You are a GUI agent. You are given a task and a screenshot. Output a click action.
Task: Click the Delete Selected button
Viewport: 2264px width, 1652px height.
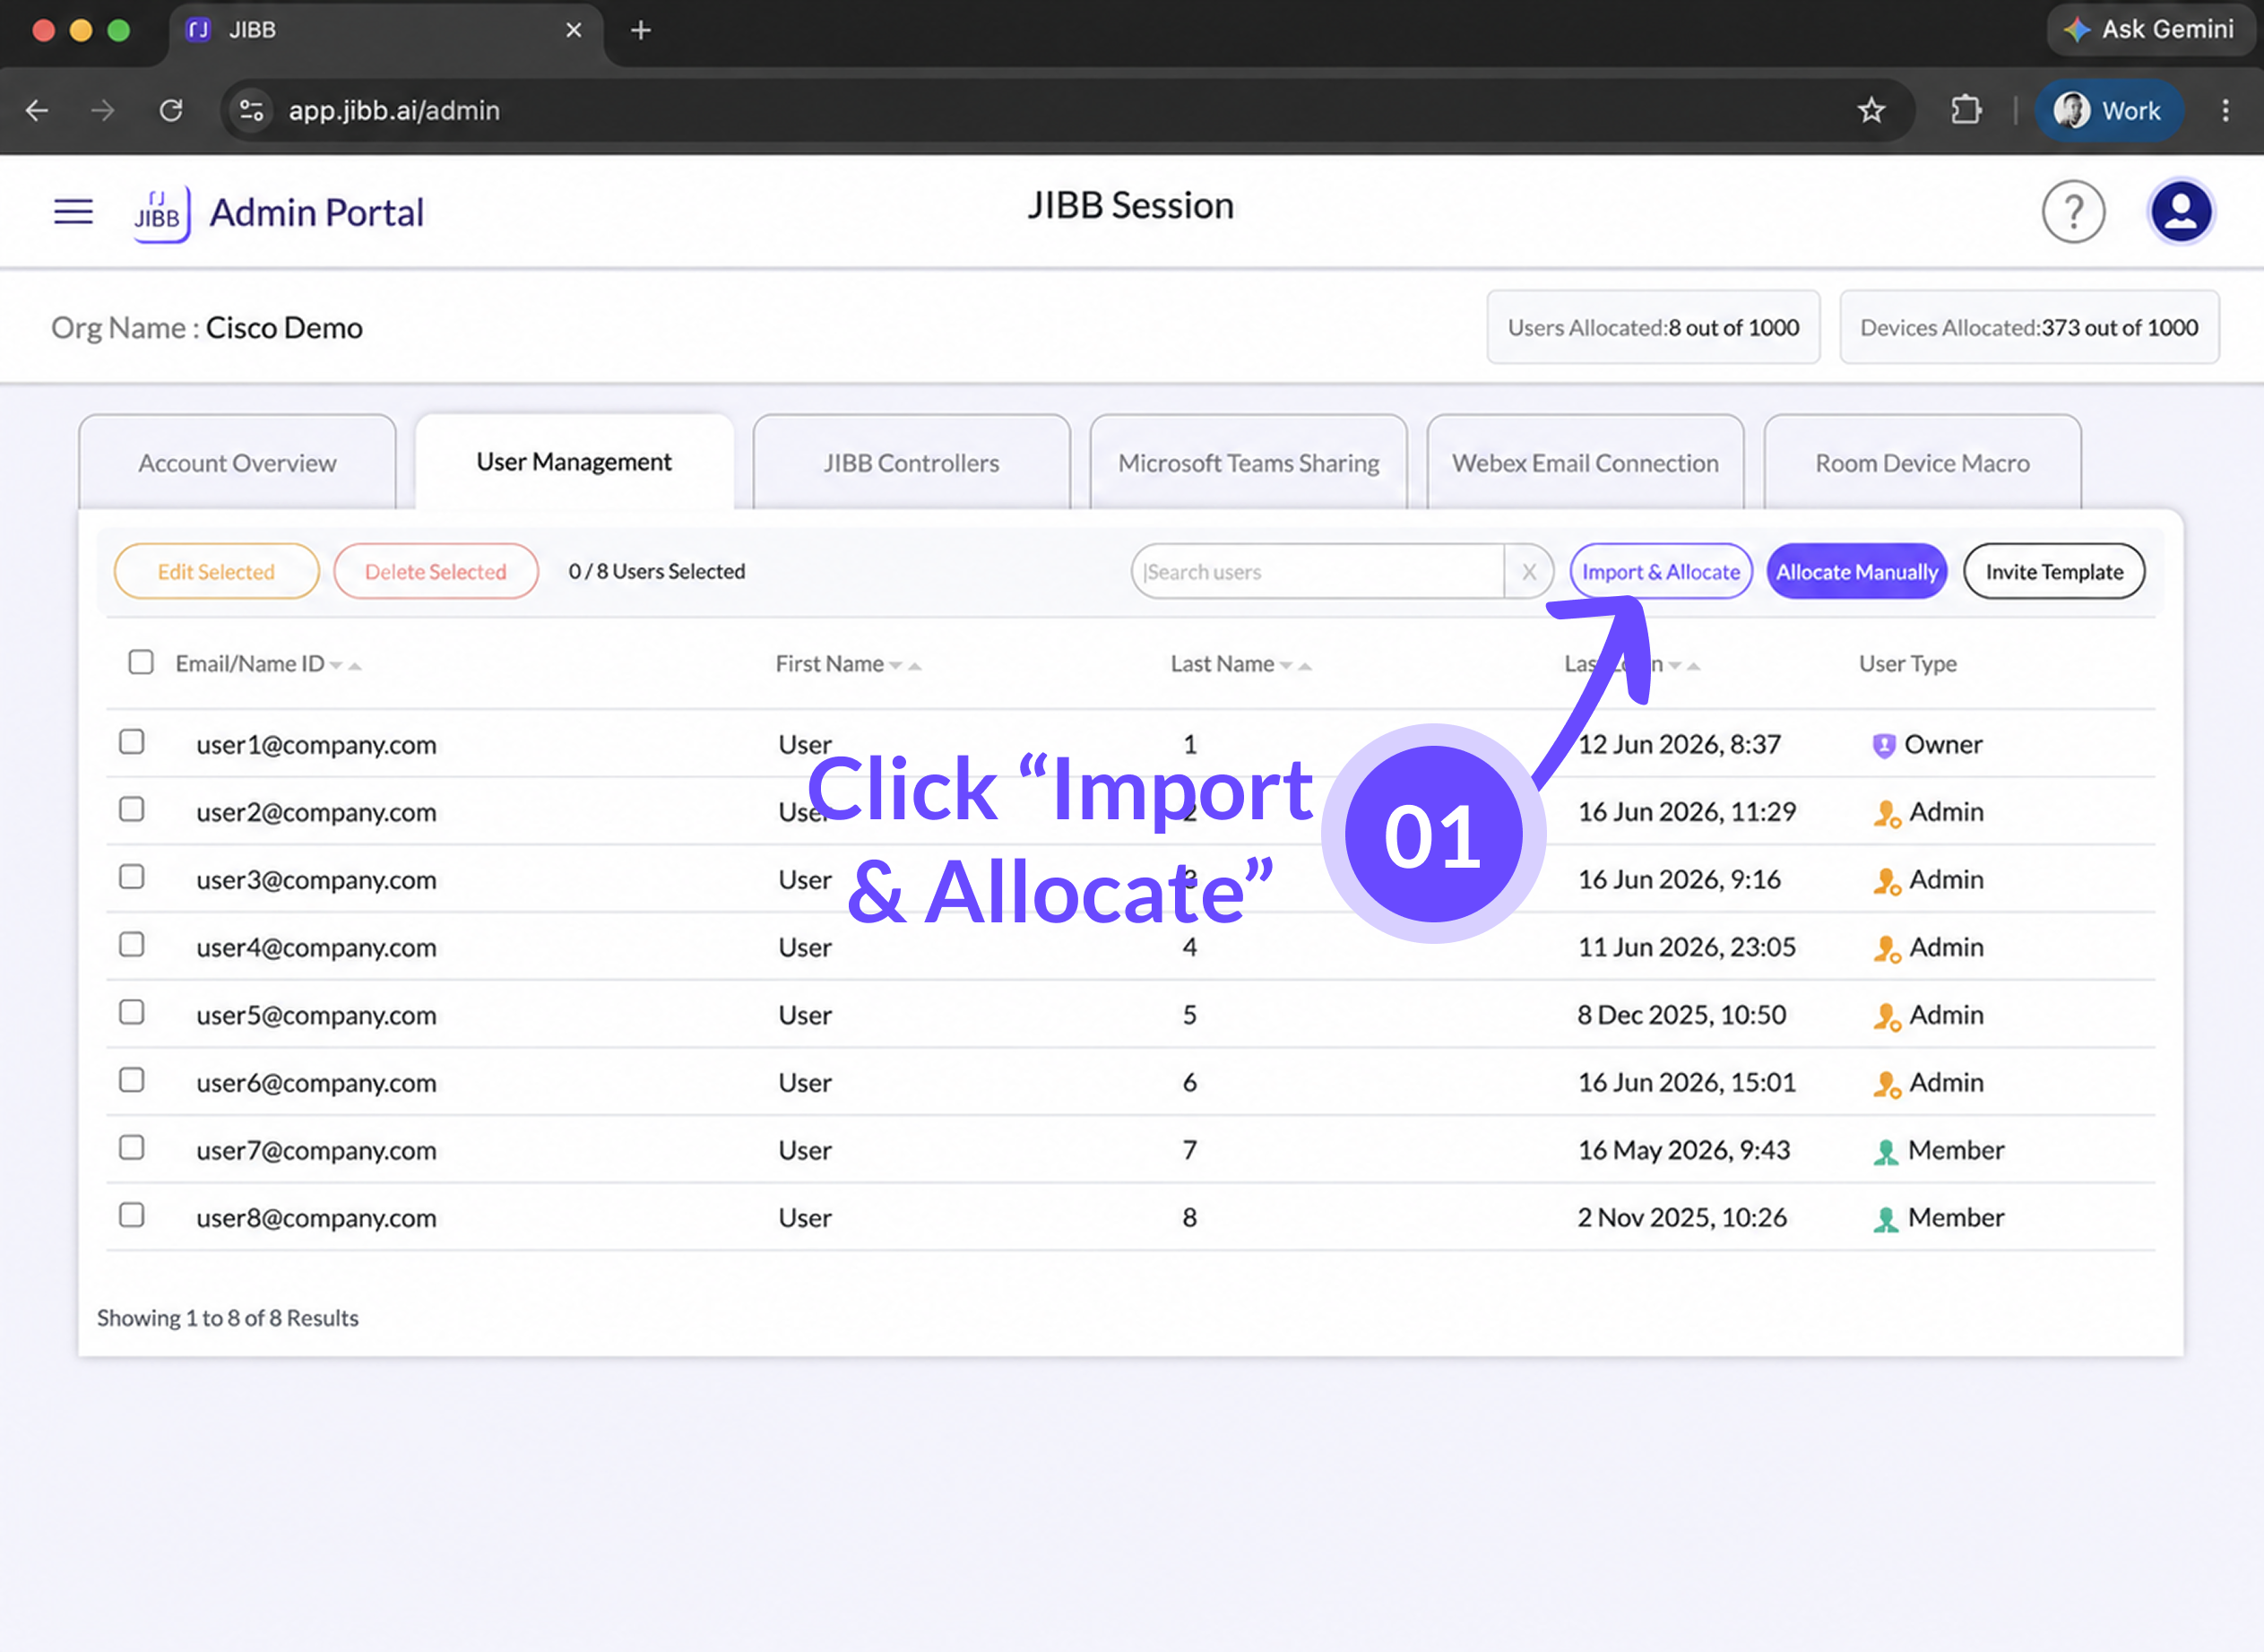(436, 572)
